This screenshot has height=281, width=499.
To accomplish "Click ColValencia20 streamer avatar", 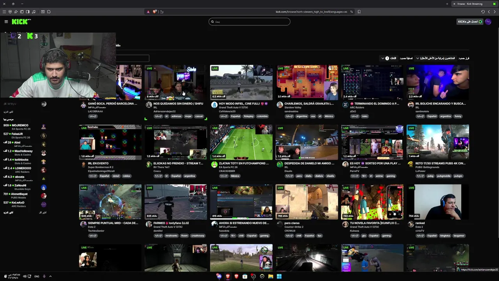I will [214, 105].
